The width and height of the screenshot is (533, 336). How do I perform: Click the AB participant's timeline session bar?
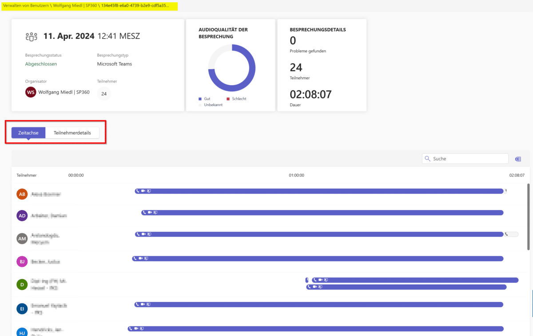click(320, 191)
